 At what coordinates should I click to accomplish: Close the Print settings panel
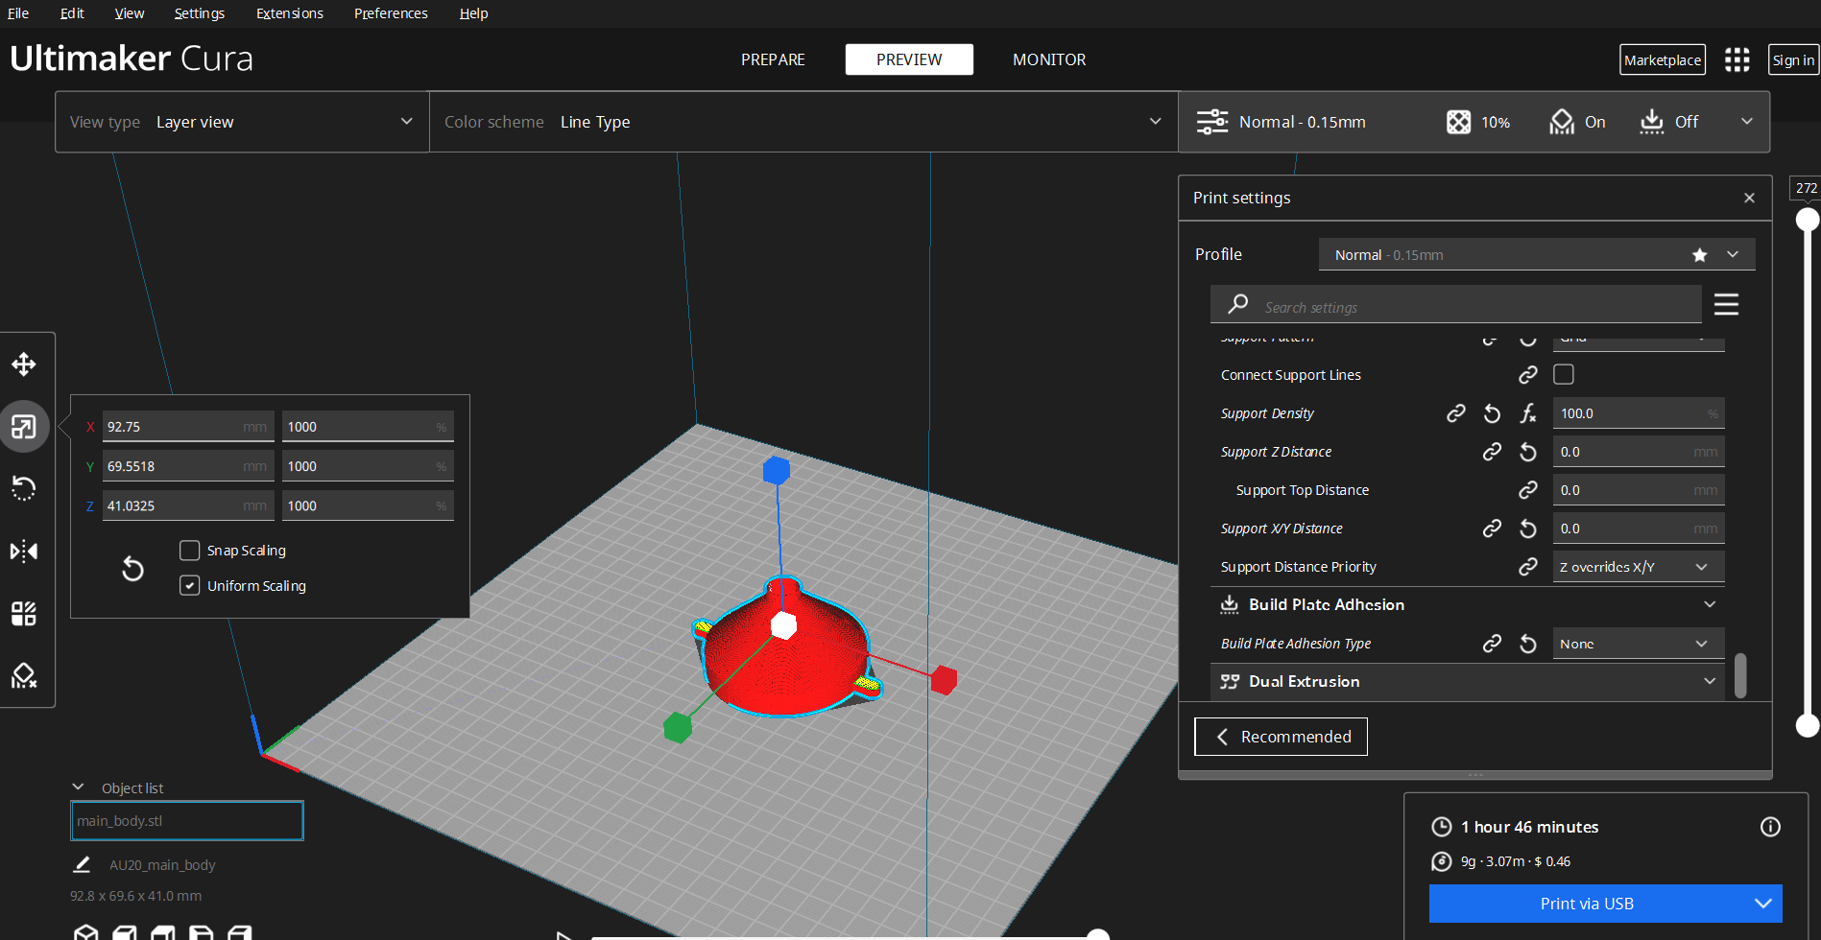pos(1749,198)
